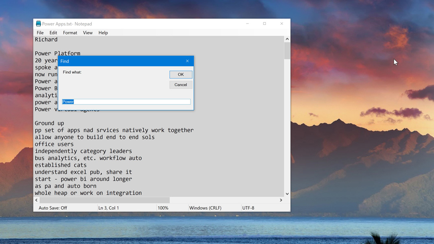Click the Notepad app icon in title bar
Screen dimensions: 434x244
[x=38, y=24]
